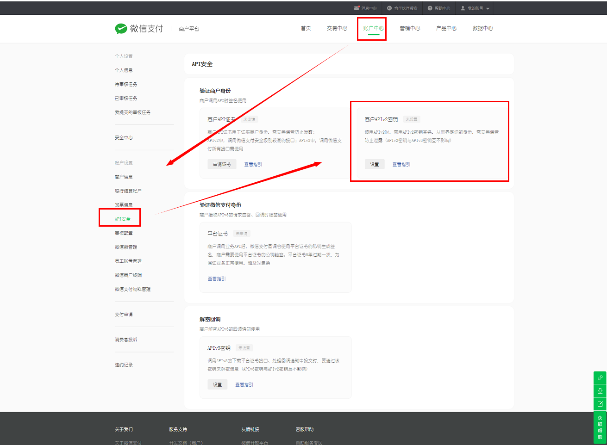Open 消息中心 in the top bar
Viewport: 607px width, 445px height.
click(369, 8)
